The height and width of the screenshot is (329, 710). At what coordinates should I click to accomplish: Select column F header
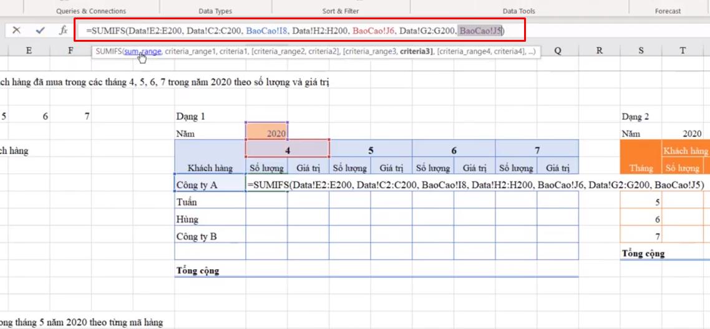[x=71, y=50]
